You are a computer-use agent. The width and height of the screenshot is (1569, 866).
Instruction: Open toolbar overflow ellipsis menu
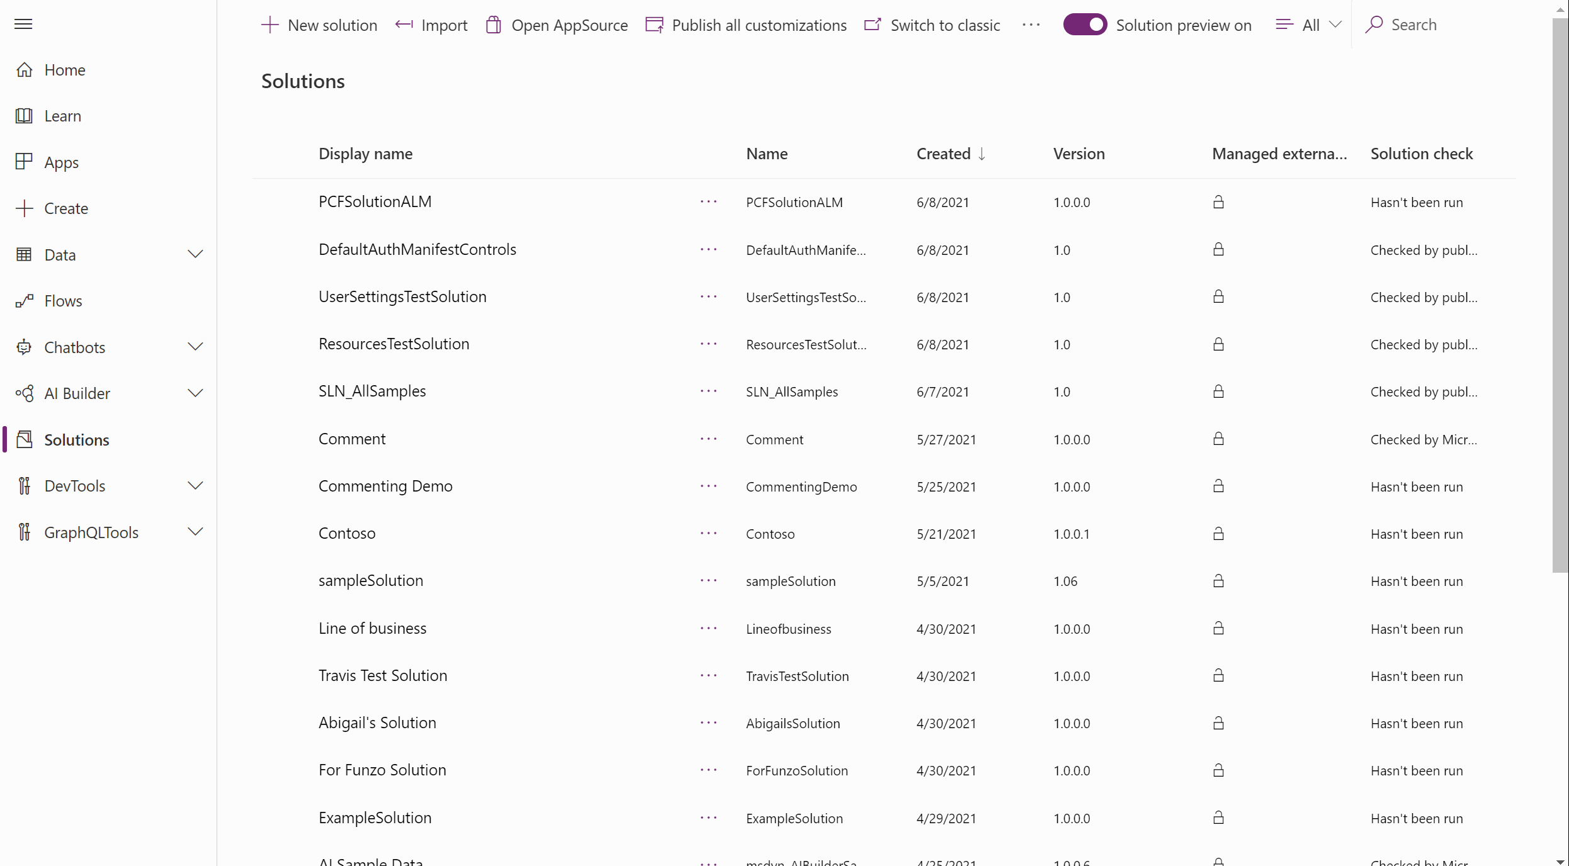pos(1031,25)
